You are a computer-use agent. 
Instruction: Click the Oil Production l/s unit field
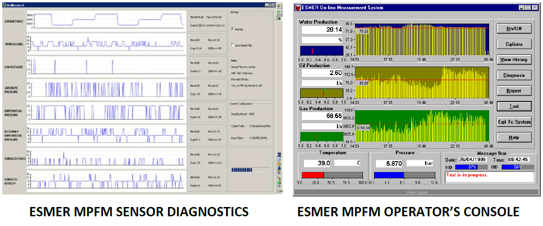point(323,83)
